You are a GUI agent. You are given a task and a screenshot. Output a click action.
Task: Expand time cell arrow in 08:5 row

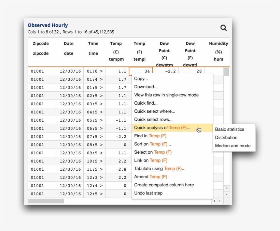coord(101,145)
